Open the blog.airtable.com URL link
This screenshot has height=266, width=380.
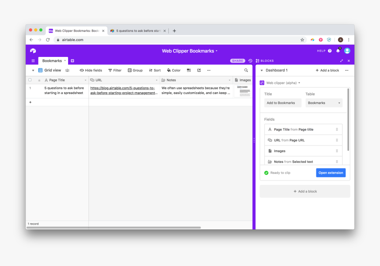point(123,90)
